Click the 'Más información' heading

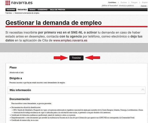pyautogui.click(x=20, y=90)
